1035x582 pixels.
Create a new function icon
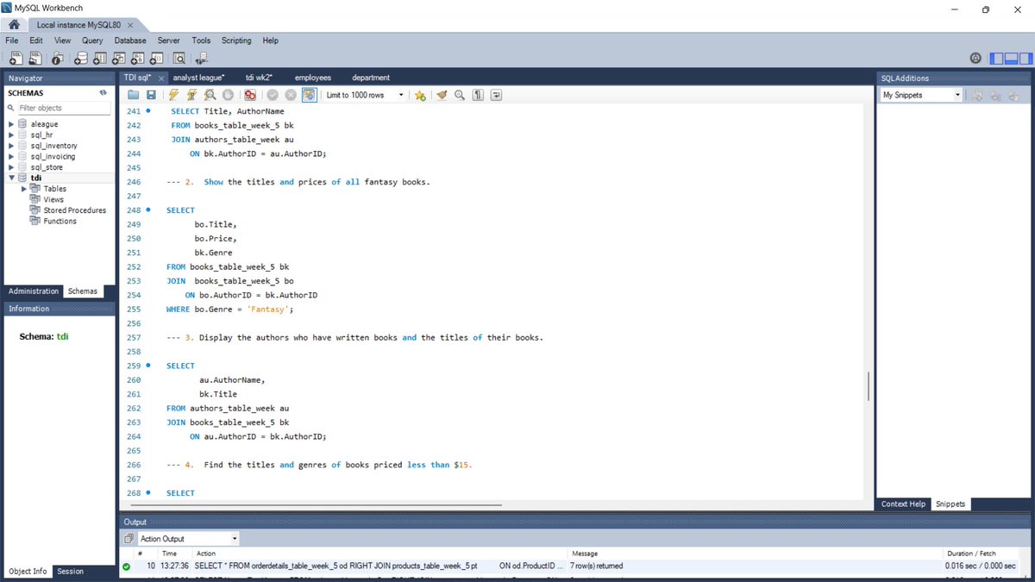coord(157,59)
